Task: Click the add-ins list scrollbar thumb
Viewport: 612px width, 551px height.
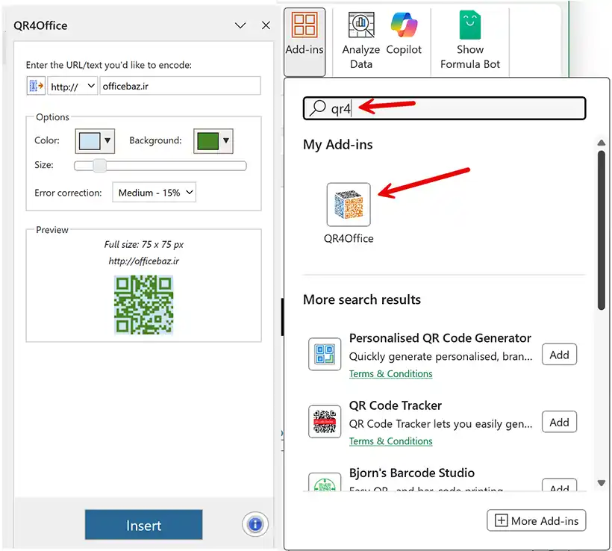Action: click(602, 231)
